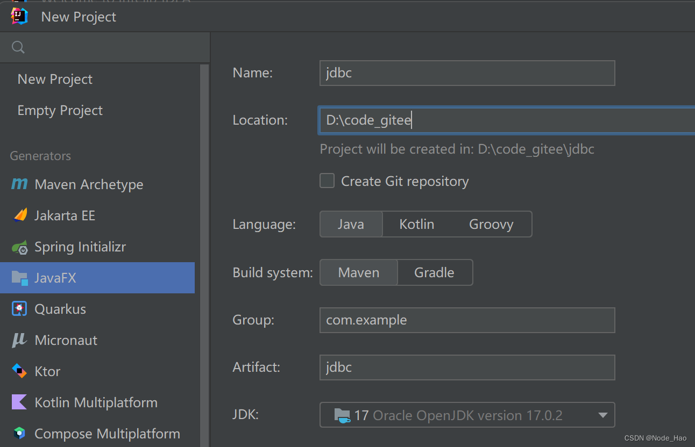Click the 'Project will be created in' hint
Screen dimensions: 695x447
(x=457, y=149)
